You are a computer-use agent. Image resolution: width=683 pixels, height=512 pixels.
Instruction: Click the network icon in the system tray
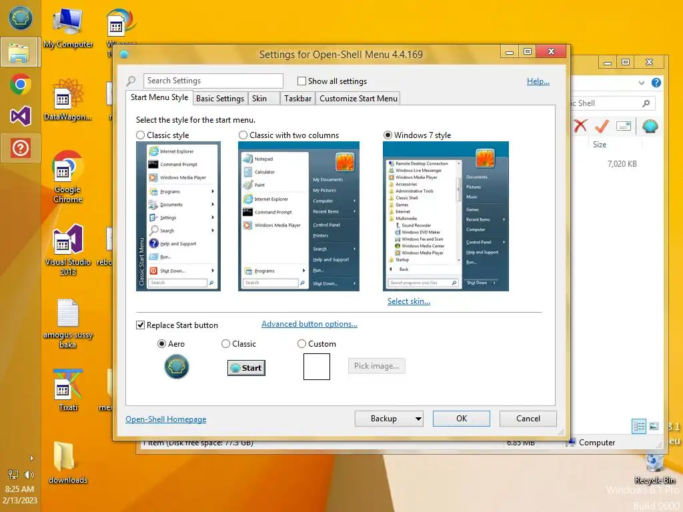tap(13, 475)
